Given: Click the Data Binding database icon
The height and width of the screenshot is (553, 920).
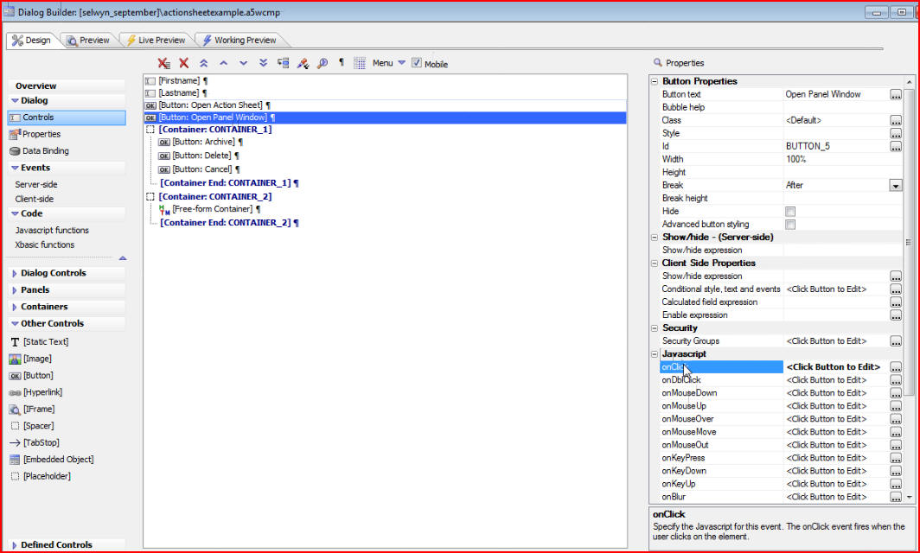Looking at the screenshot, I should tap(16, 151).
